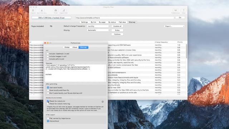The width and height of the screenshot is (229, 129).
Task: Click the Help toolbar icon
Action: point(184,11)
